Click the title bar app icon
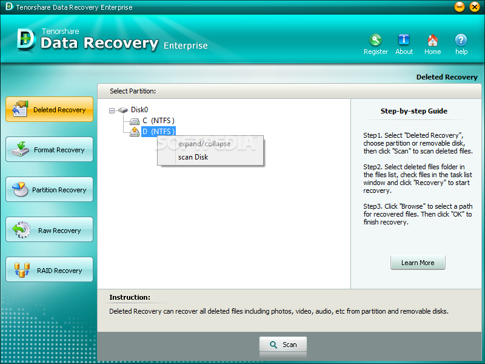The width and height of the screenshot is (485, 364). tap(9, 7)
